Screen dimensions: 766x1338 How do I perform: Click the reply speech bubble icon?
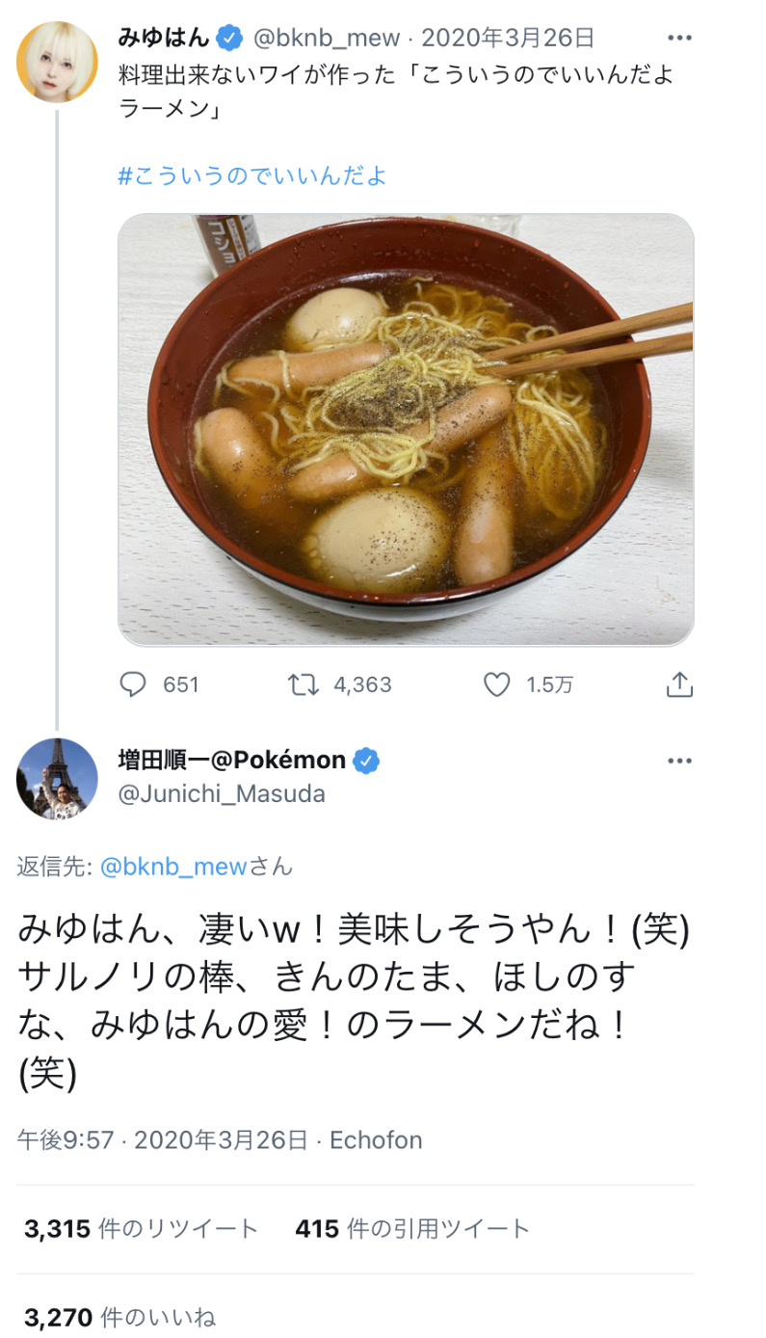pos(132,684)
